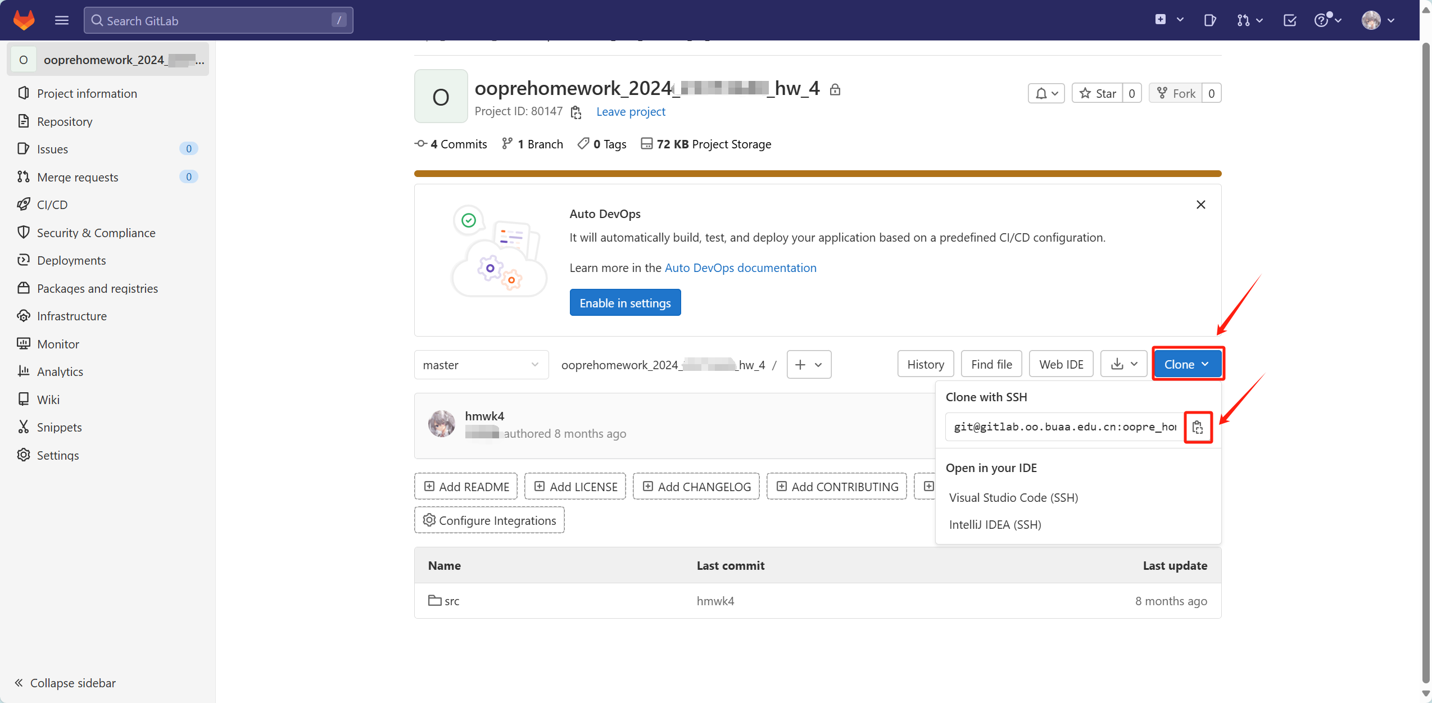Expand the master branch selector
1432x703 pixels.
(481, 365)
